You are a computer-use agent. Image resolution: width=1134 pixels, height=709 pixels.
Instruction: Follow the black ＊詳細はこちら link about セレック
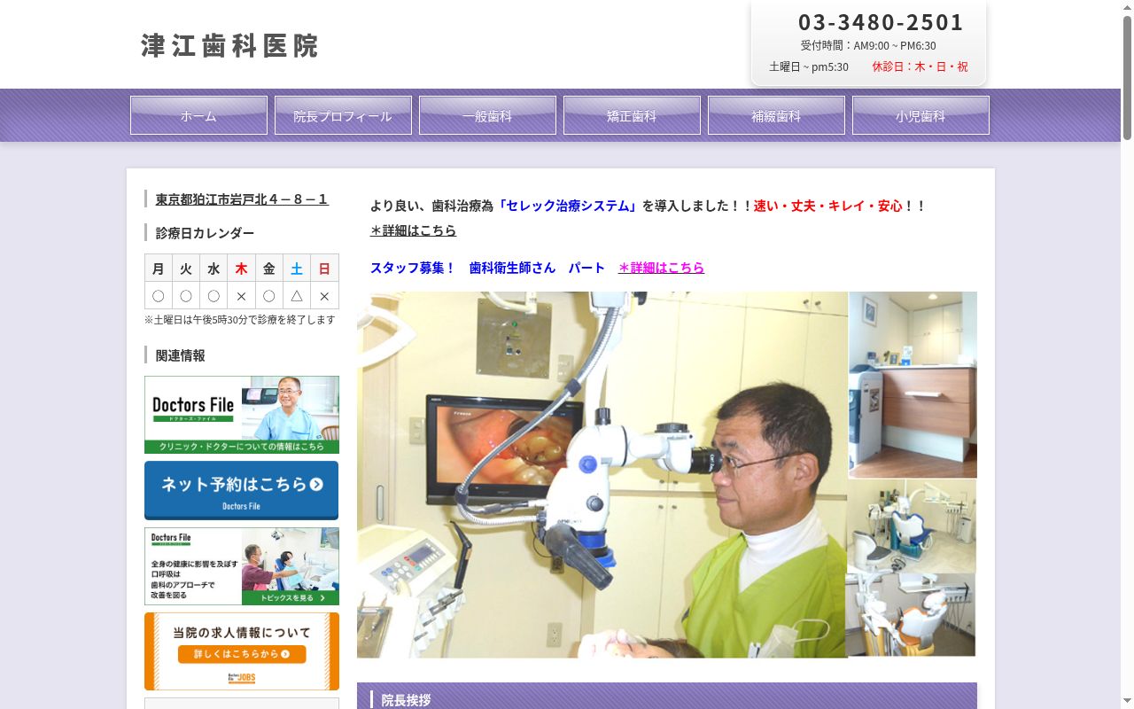tap(414, 230)
